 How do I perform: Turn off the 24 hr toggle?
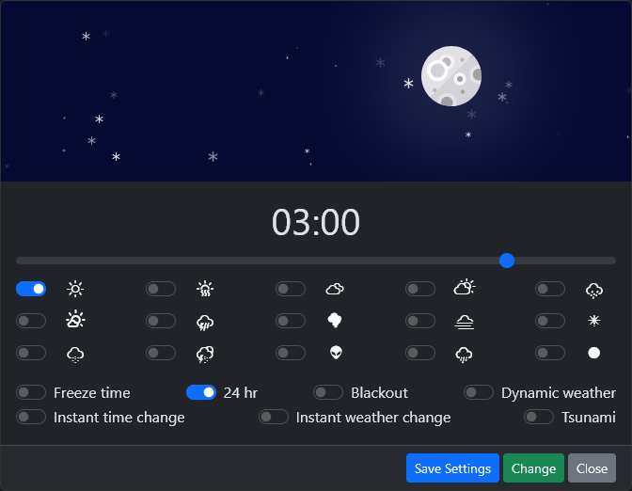201,392
